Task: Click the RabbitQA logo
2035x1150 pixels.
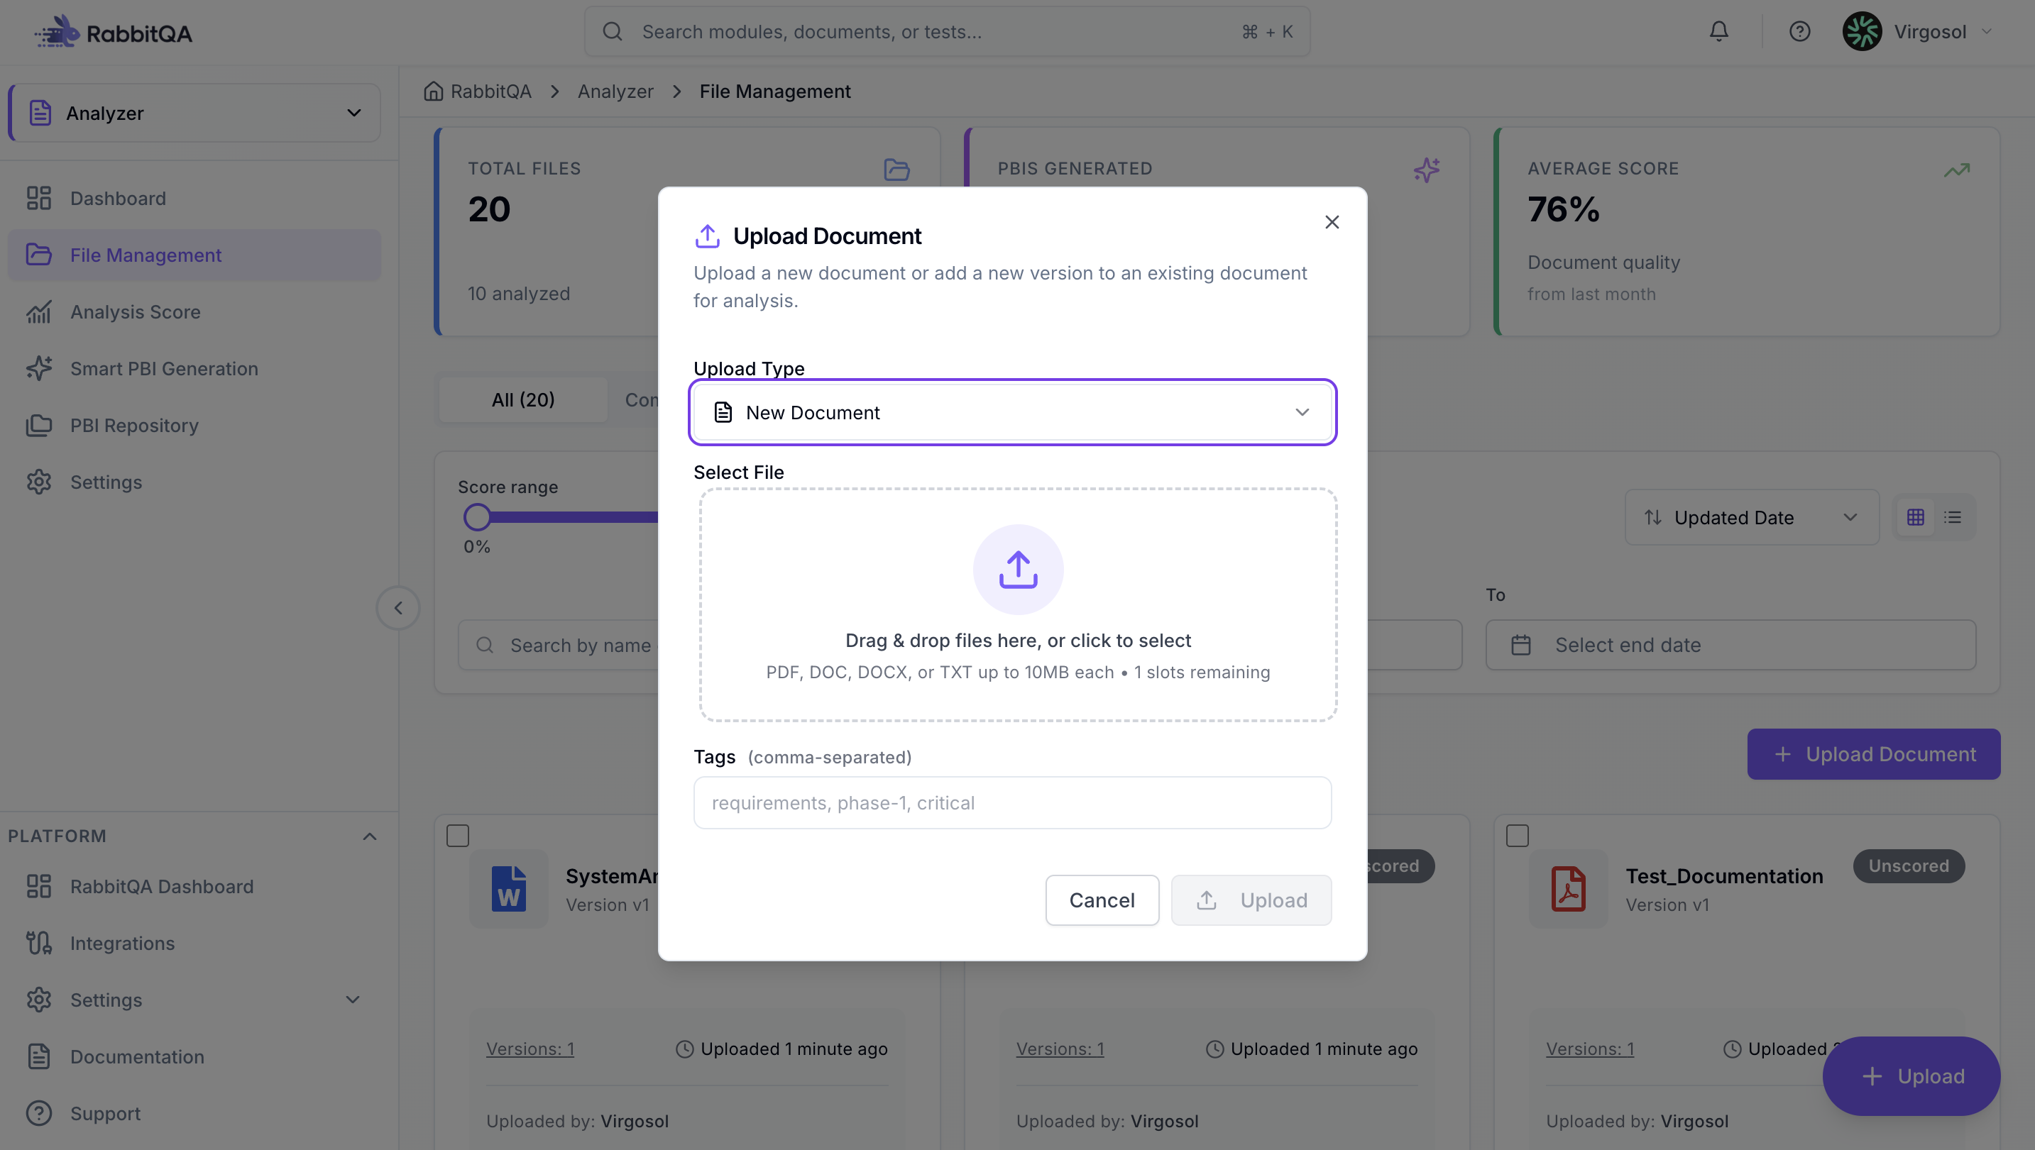Action: 114,33
